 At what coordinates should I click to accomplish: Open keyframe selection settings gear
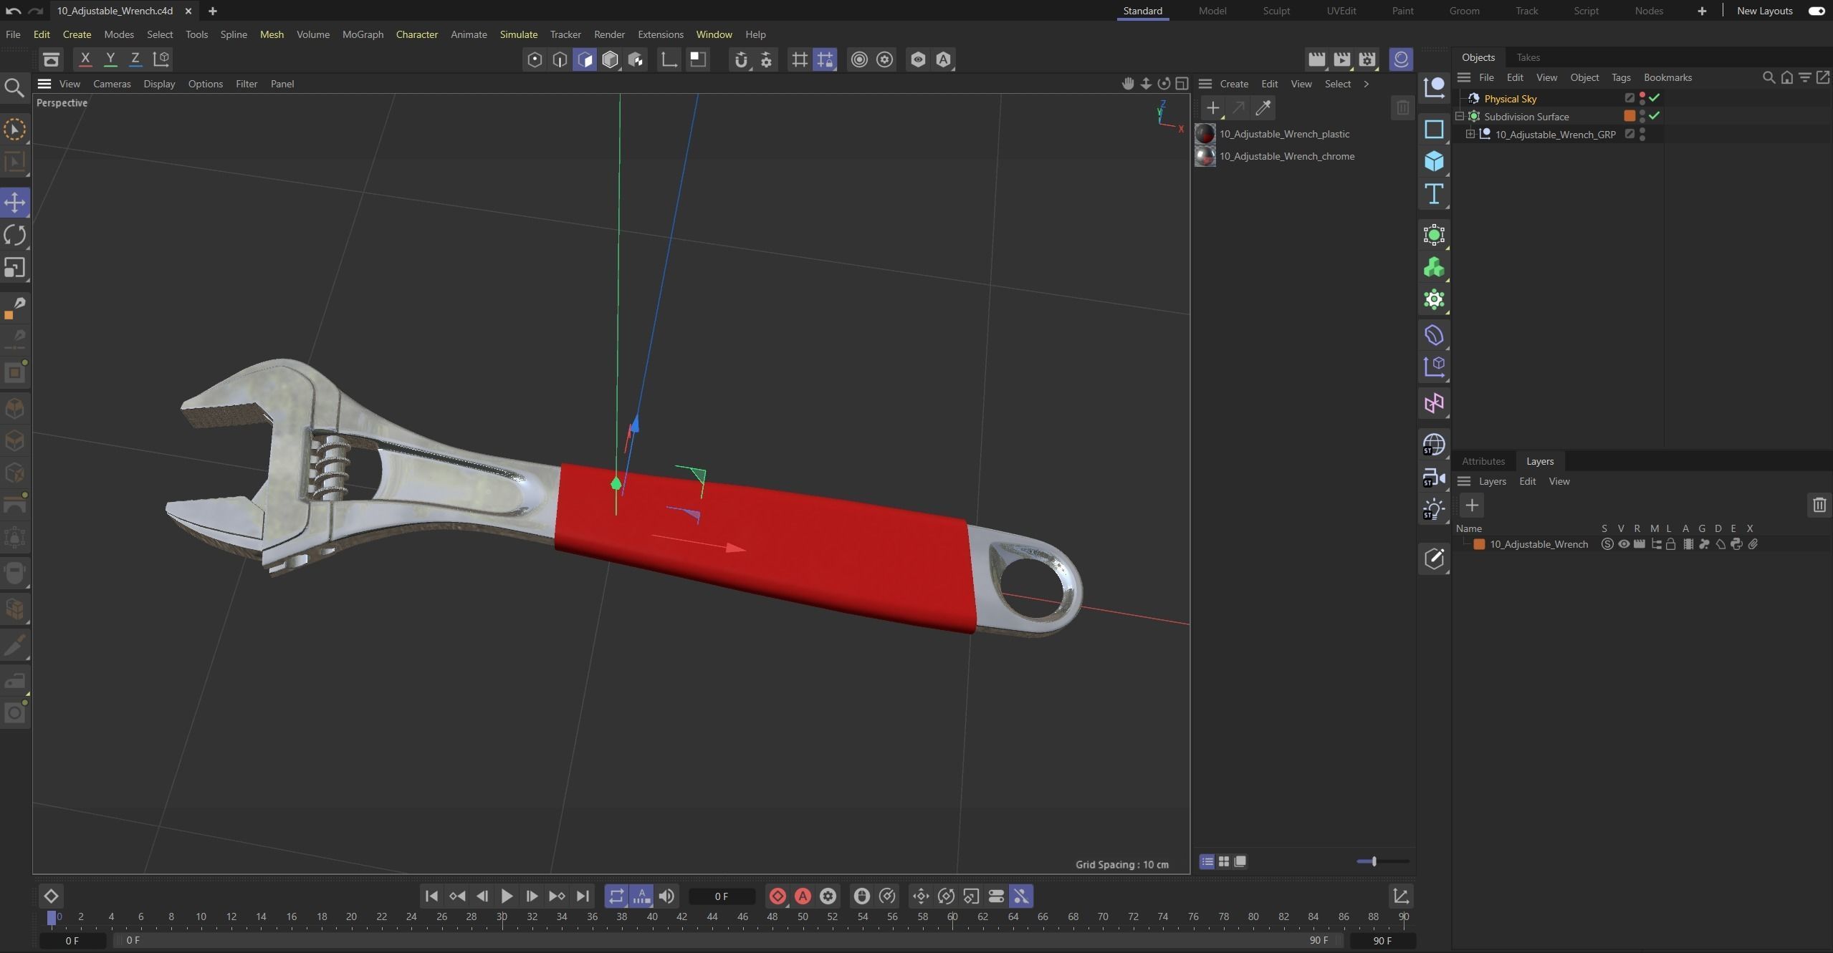828,896
